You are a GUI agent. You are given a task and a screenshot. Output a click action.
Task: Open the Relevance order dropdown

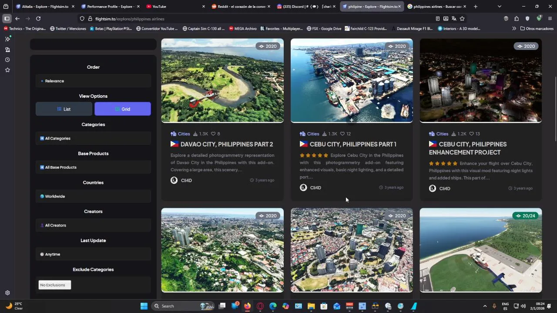(93, 81)
